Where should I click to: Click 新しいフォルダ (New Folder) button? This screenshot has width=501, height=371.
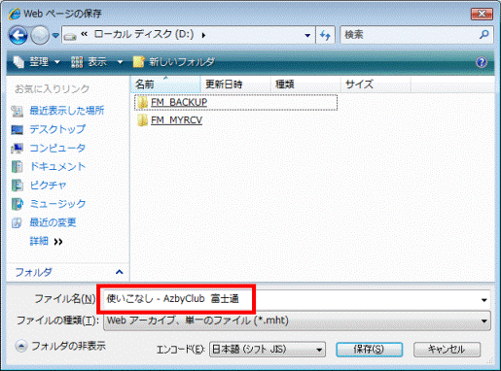(x=174, y=61)
